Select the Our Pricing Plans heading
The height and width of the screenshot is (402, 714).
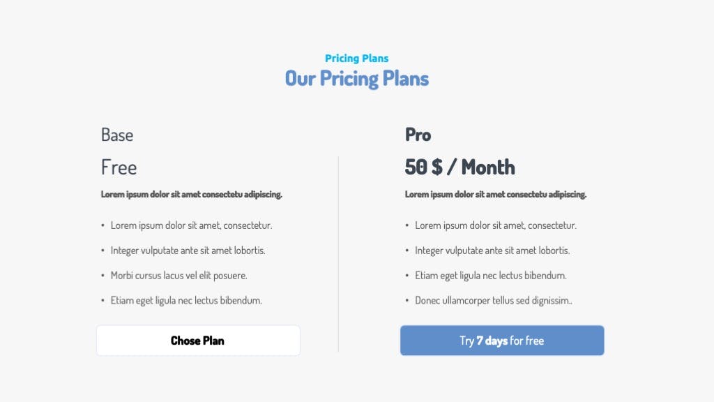pos(357,78)
